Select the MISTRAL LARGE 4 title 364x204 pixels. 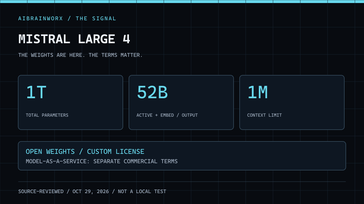click(x=74, y=39)
